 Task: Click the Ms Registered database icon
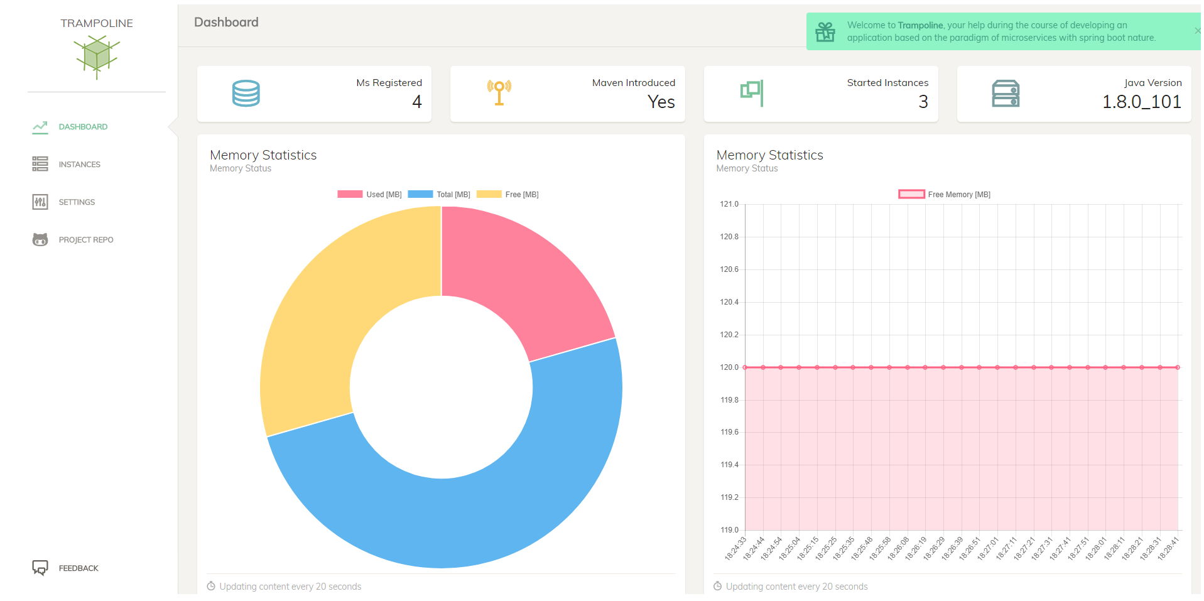pyautogui.click(x=246, y=94)
